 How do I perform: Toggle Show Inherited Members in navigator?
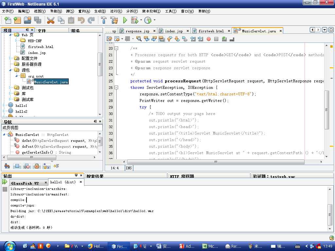7,166
